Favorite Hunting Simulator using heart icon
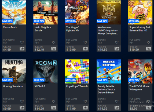Screen dimensions: 154x112 point(22,101)
